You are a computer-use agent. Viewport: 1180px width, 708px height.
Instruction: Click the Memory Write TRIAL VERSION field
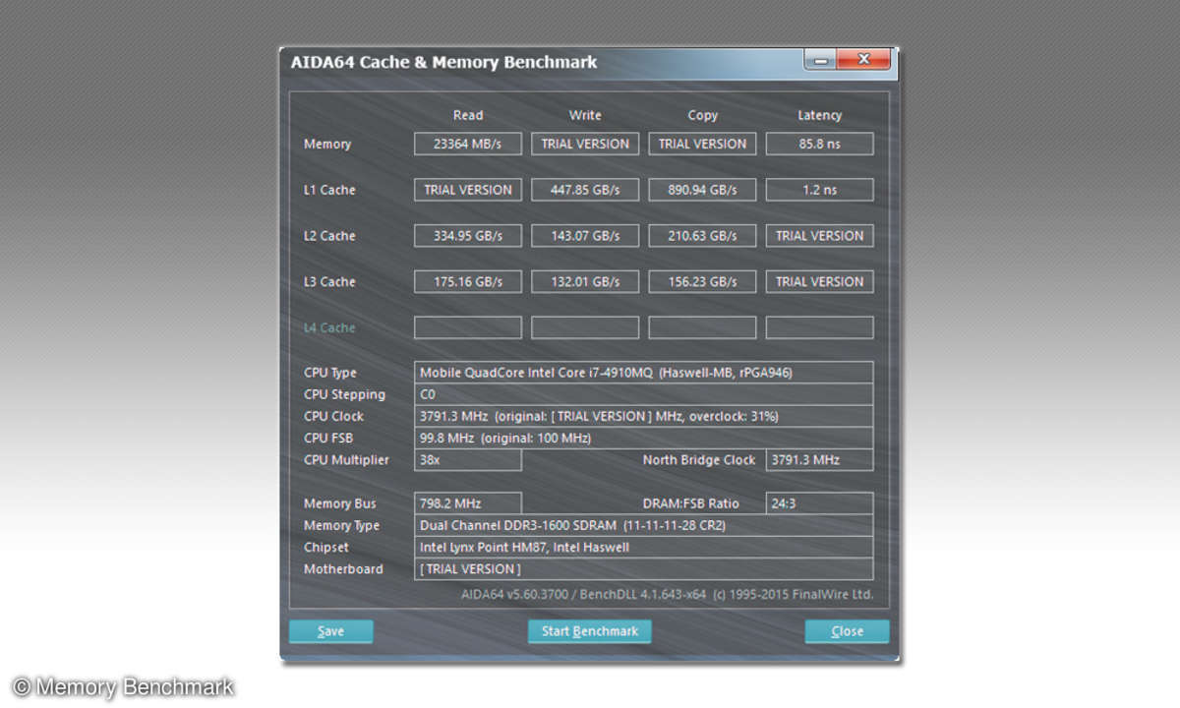585,144
